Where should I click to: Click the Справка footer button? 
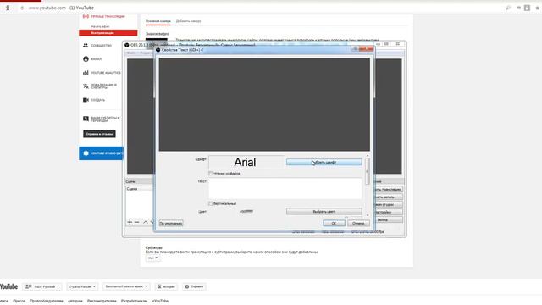(x=194, y=286)
